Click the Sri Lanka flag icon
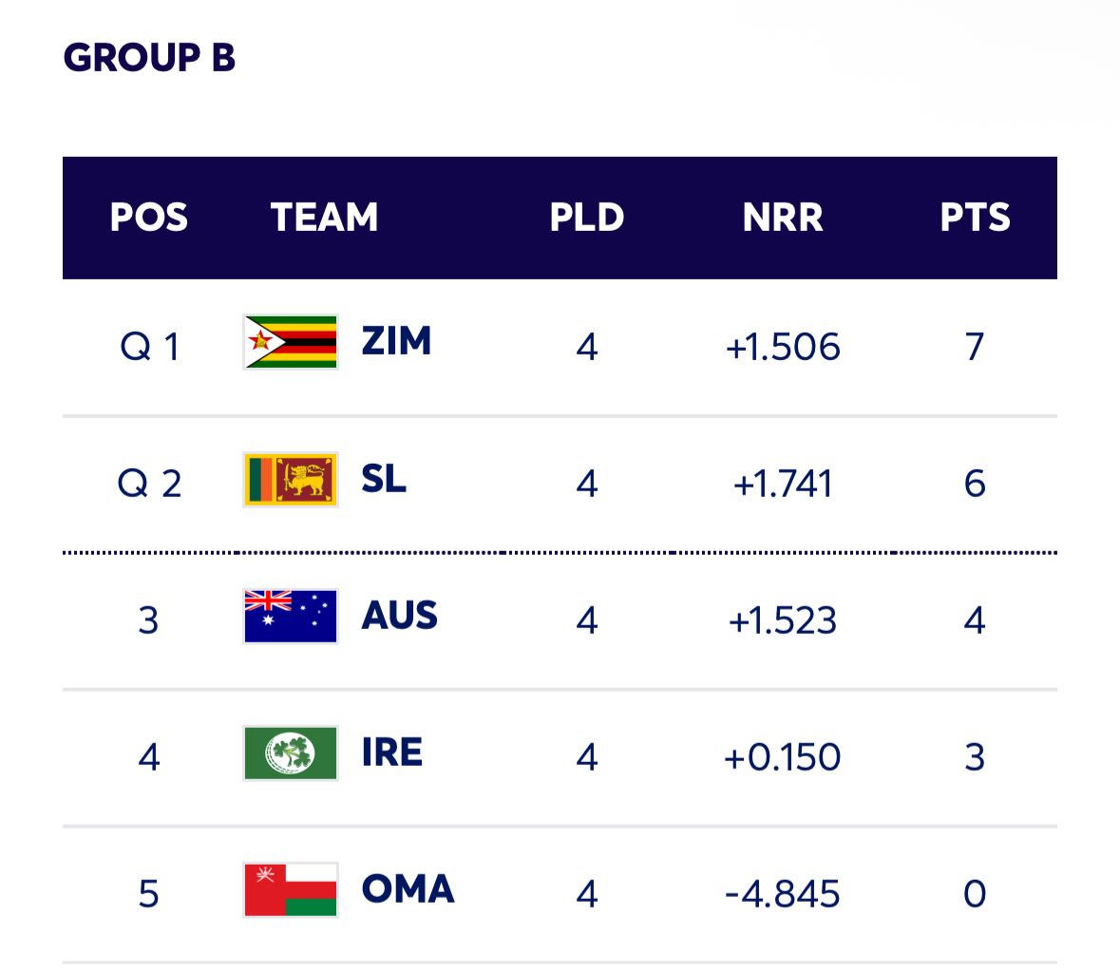 [291, 480]
